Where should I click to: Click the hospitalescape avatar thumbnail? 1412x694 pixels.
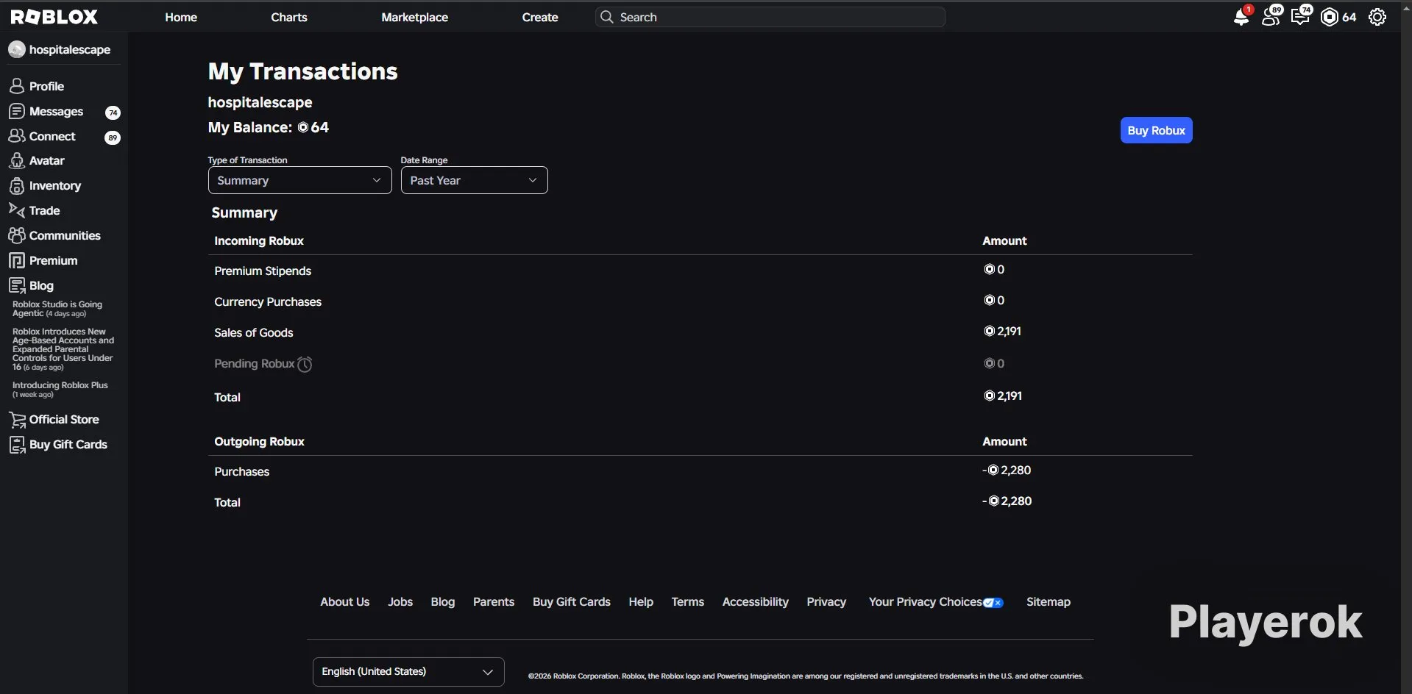[x=17, y=49]
